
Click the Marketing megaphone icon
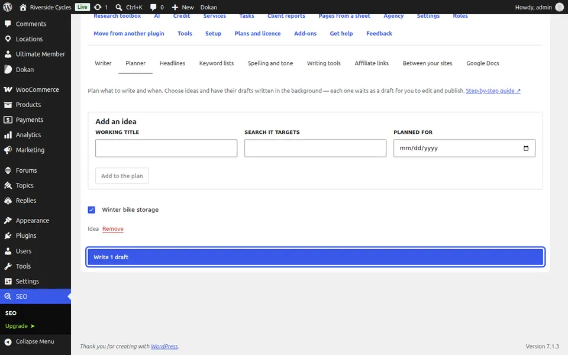coord(8,150)
